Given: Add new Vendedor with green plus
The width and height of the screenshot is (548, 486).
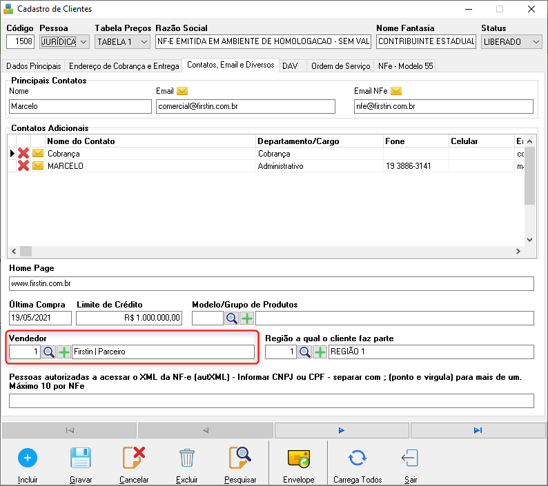Looking at the screenshot, I should (x=64, y=352).
